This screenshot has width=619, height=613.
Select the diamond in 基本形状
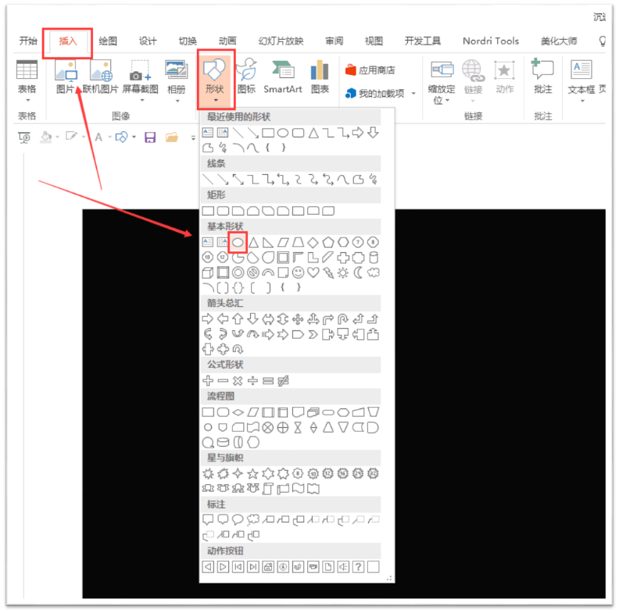click(x=313, y=242)
